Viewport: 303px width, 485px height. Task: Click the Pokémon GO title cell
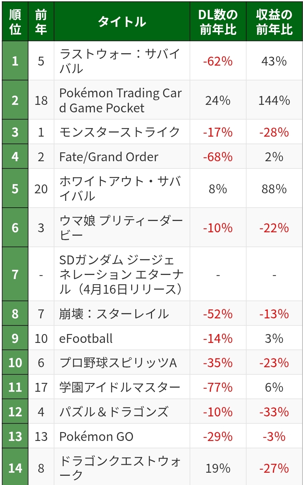pyautogui.click(x=96, y=436)
